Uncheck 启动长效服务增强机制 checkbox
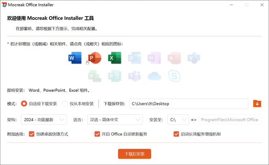Viewport: 269px width, 165px height. click(x=176, y=134)
